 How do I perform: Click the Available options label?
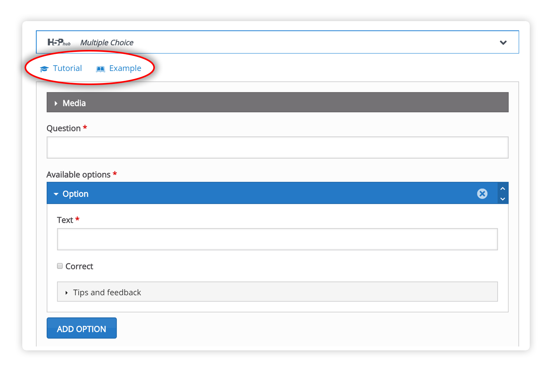pos(78,175)
